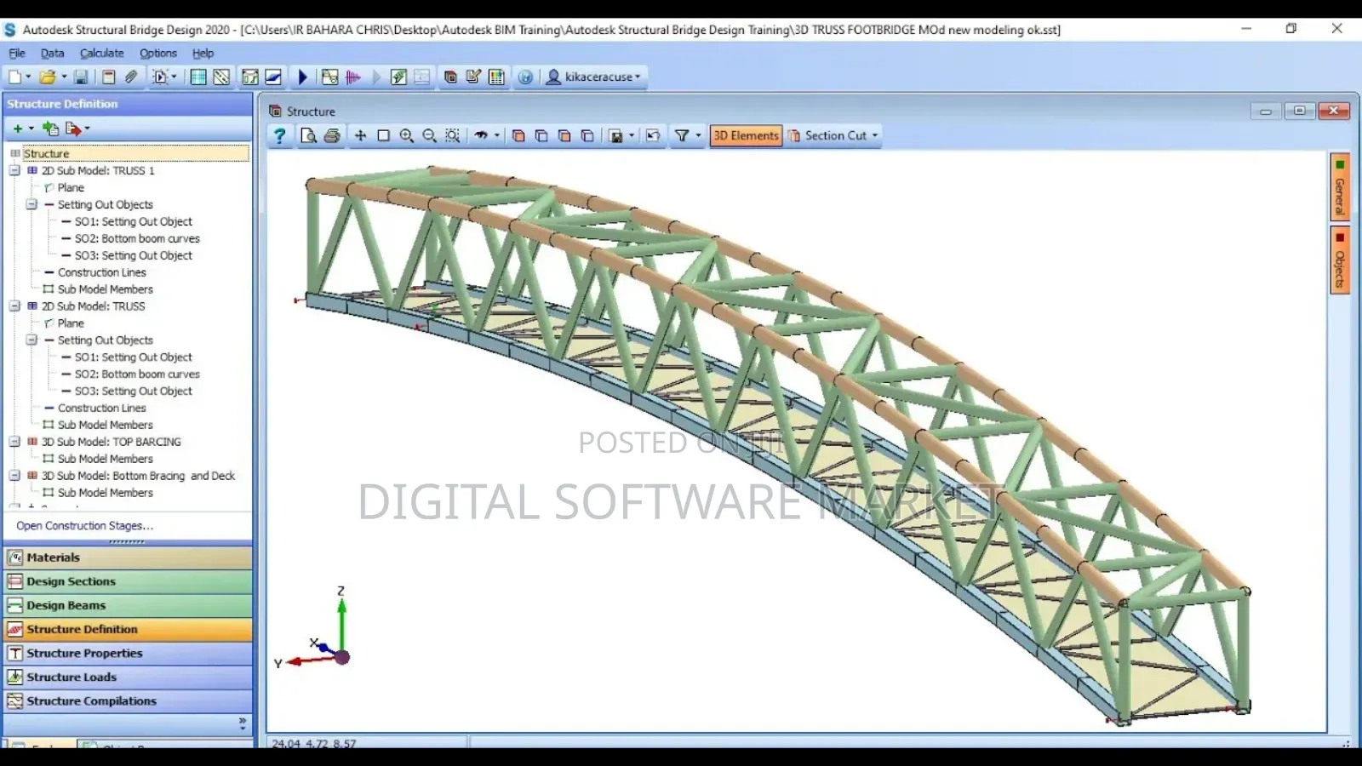1362x766 pixels.
Task: Click the Open Construction Stages link
Action: click(x=84, y=526)
